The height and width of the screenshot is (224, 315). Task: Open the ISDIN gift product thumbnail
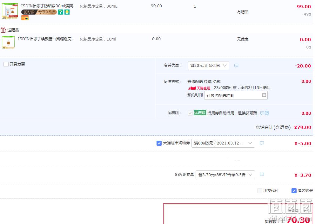coord(8,42)
